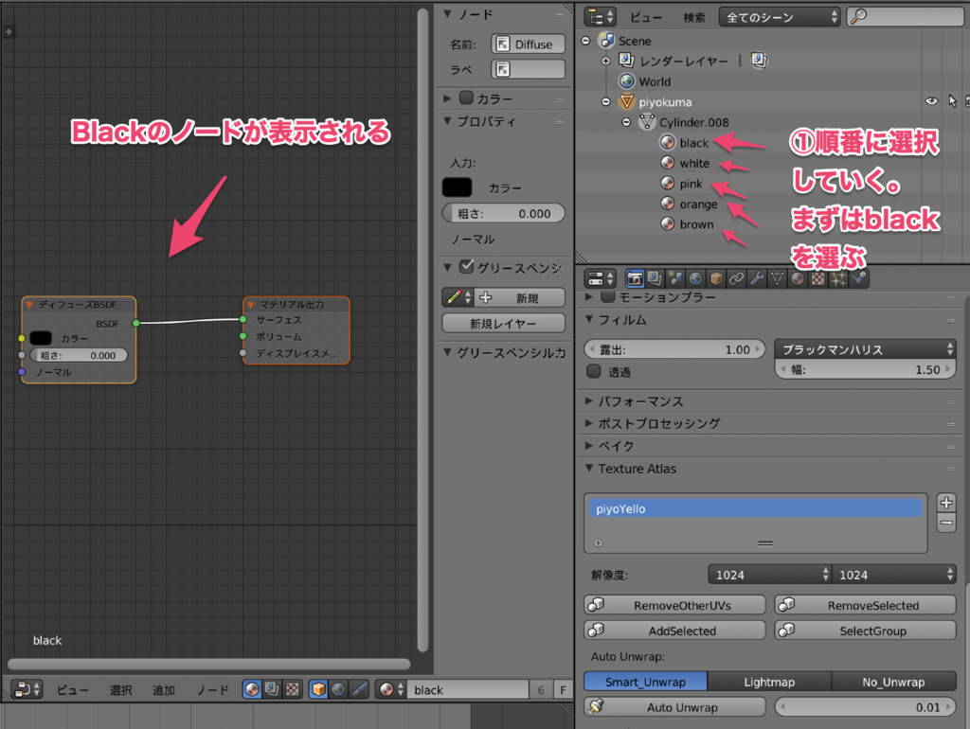
Task: Collapse the Scene tree in outliner
Action: tap(585, 41)
